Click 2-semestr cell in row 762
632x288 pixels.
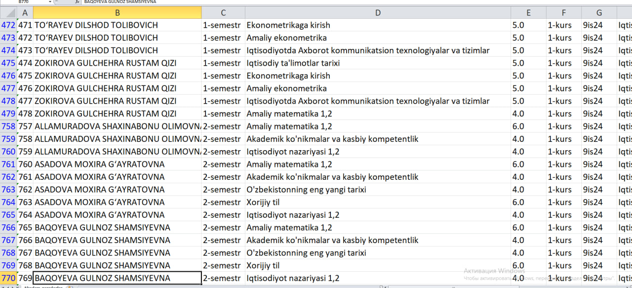[x=223, y=177]
